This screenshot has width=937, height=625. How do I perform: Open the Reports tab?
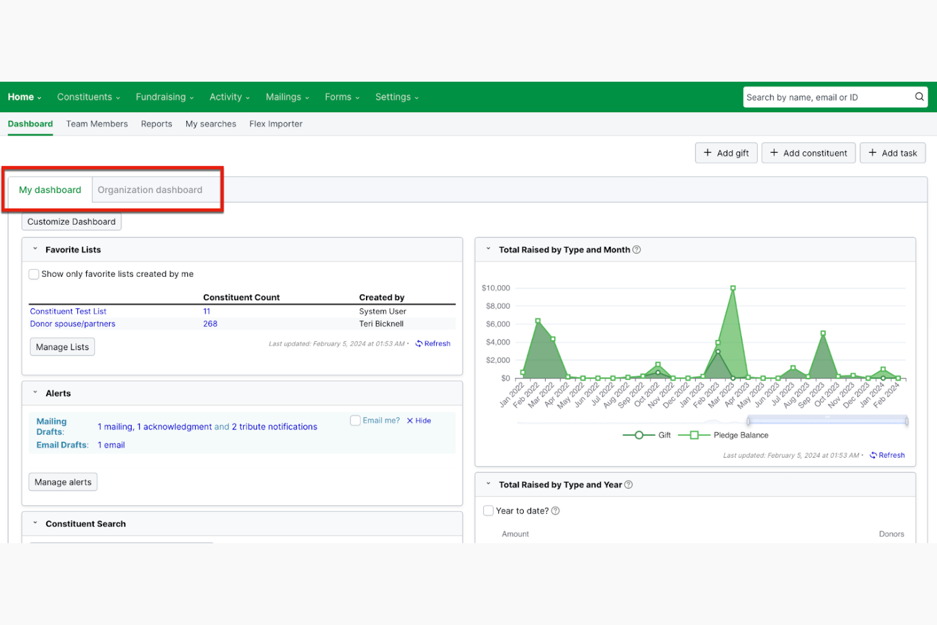click(156, 124)
